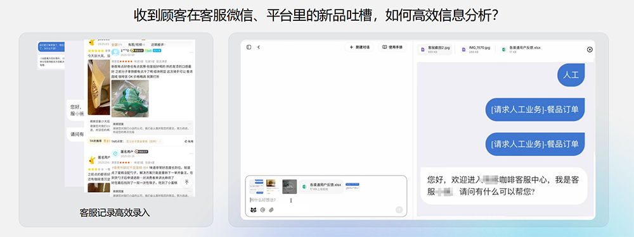Open the 各渠道用户反馈.xlsx attachment chip
Image resolution: width=634 pixels, height=237 pixels.
[321, 186]
